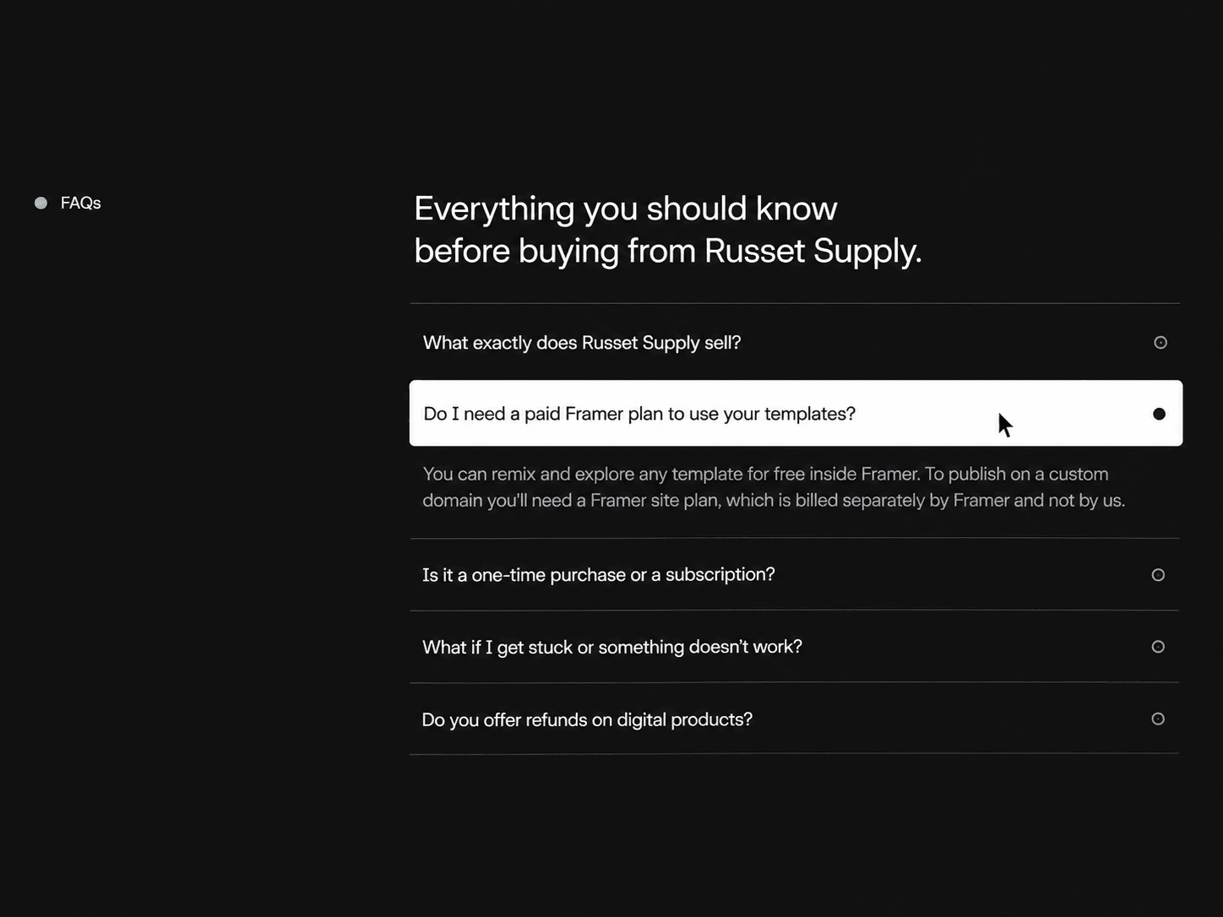Open 'What if I get stuck' question
The image size is (1223, 917).
[x=795, y=647]
